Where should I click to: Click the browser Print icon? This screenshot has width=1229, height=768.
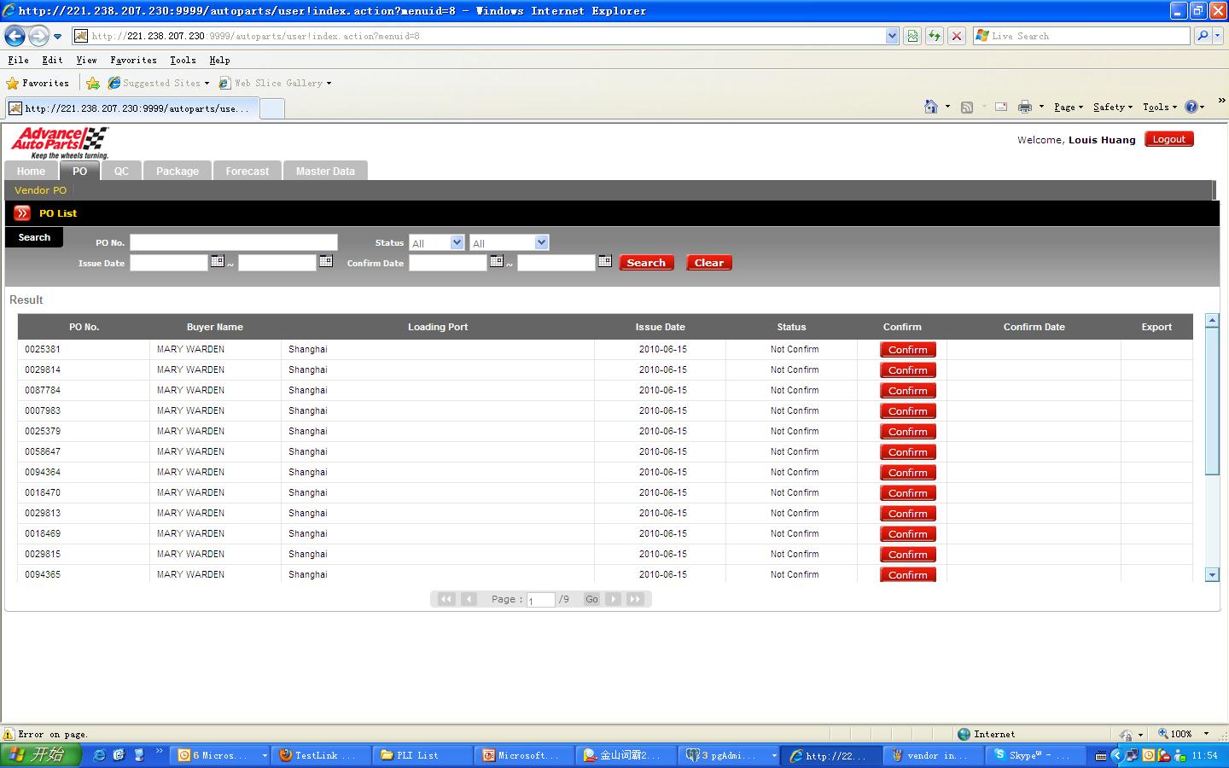tap(1024, 107)
